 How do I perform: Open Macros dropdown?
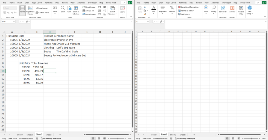123,10
